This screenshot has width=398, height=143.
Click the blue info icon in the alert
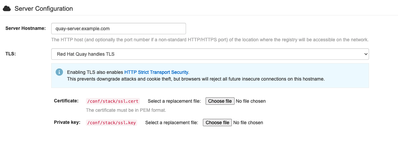(59, 72)
